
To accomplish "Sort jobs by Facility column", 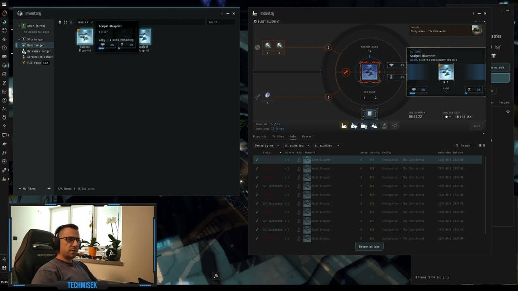I will tap(386, 152).
